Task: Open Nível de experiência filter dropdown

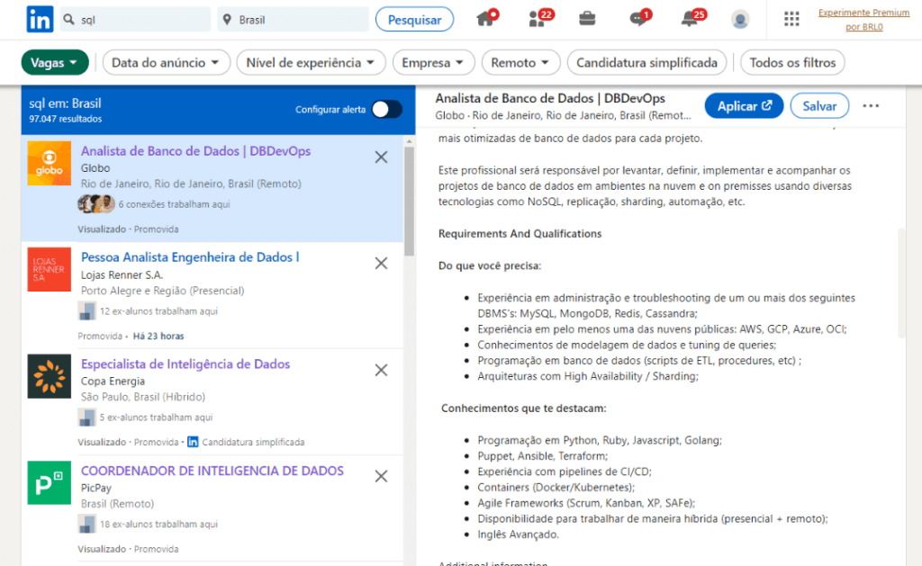Action: pyautogui.click(x=311, y=62)
